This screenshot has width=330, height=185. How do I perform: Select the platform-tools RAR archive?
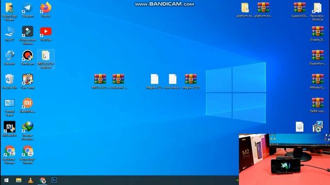pos(263,10)
